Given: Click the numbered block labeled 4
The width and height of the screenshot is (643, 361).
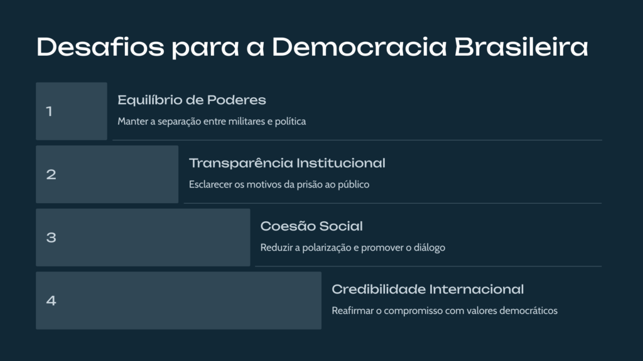Looking at the screenshot, I should coord(179,300).
